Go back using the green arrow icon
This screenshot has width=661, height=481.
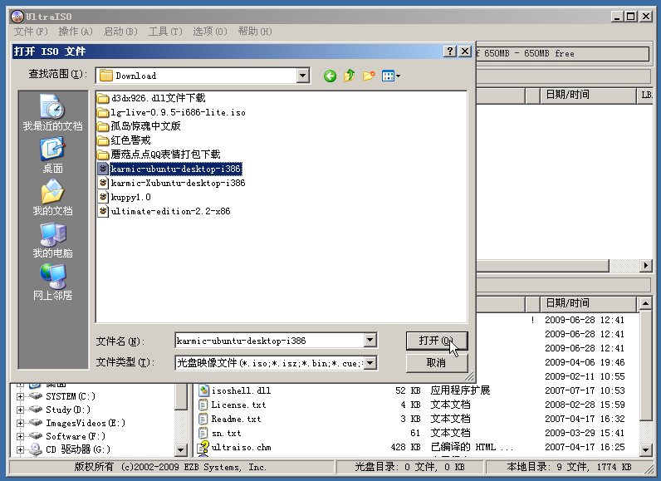point(330,76)
